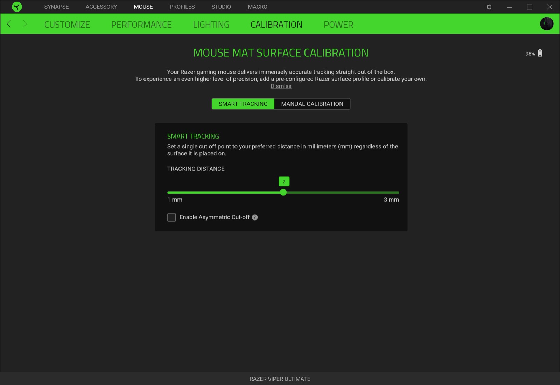Click the Razer logo icon

click(x=17, y=7)
